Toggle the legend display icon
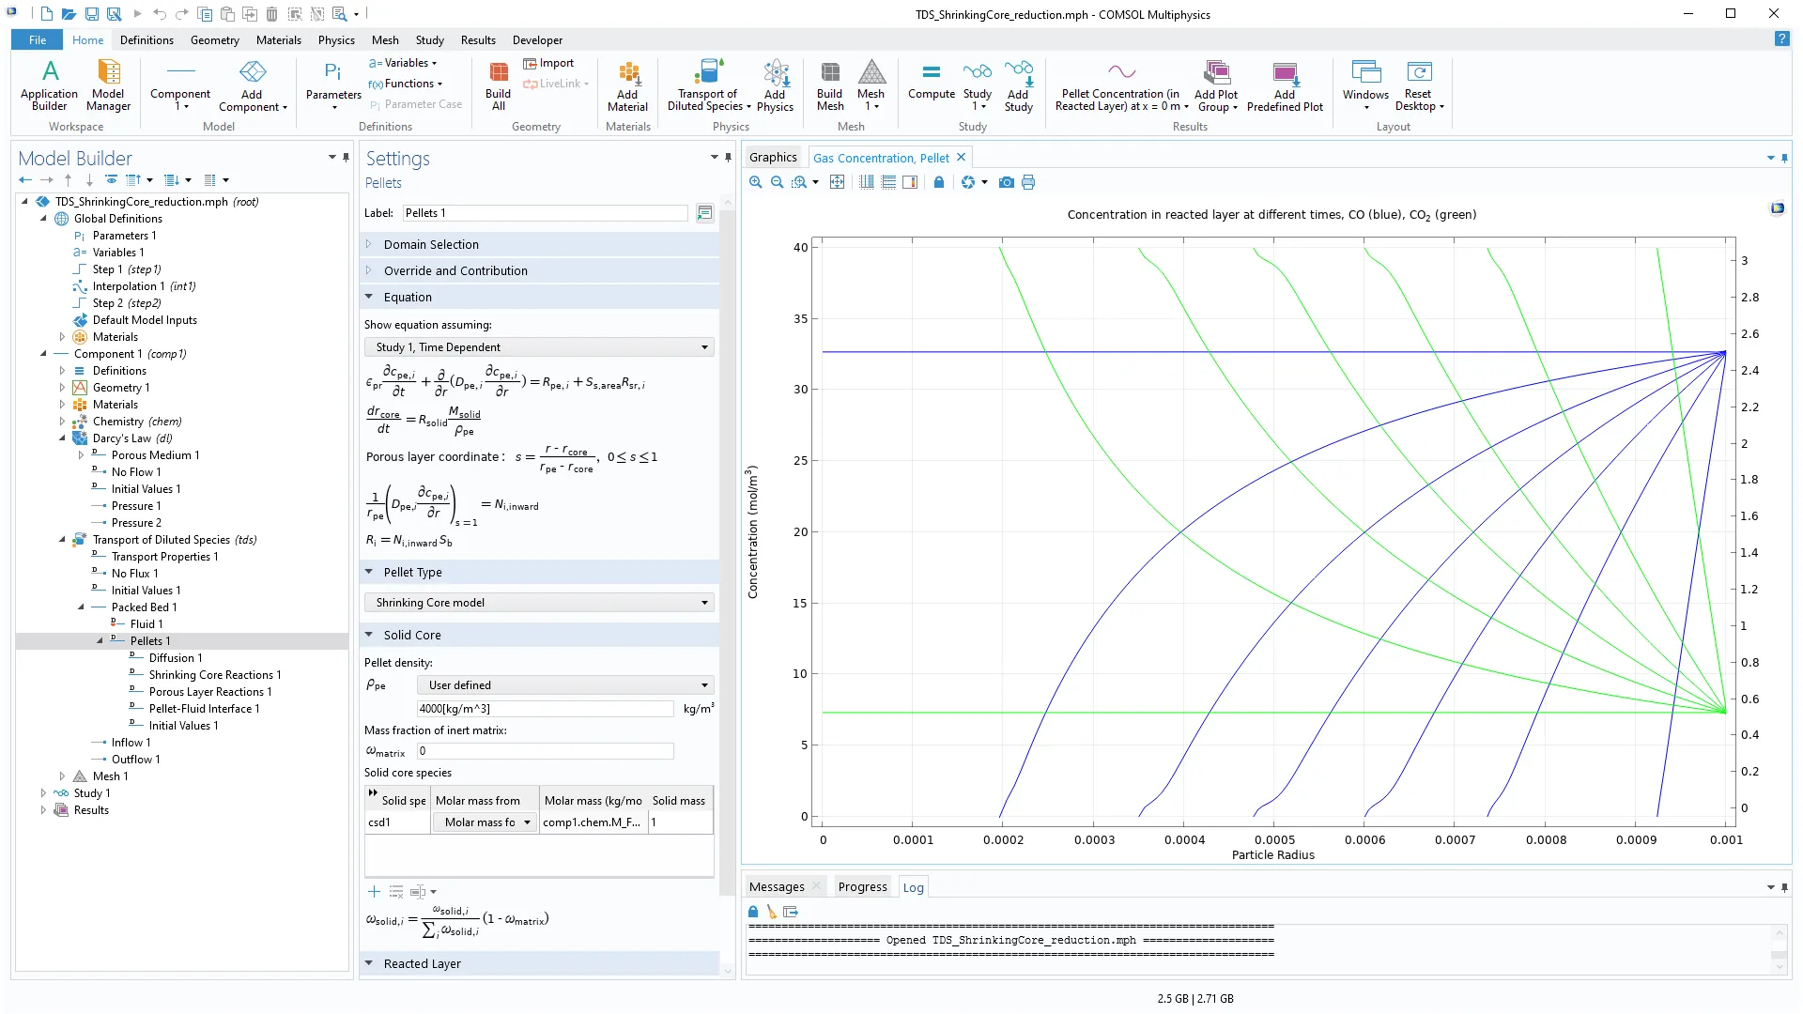The width and height of the screenshot is (1803, 1014). pos(910,182)
